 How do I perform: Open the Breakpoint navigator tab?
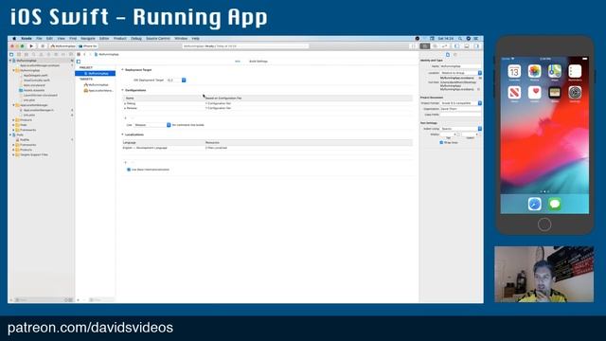pos(63,55)
